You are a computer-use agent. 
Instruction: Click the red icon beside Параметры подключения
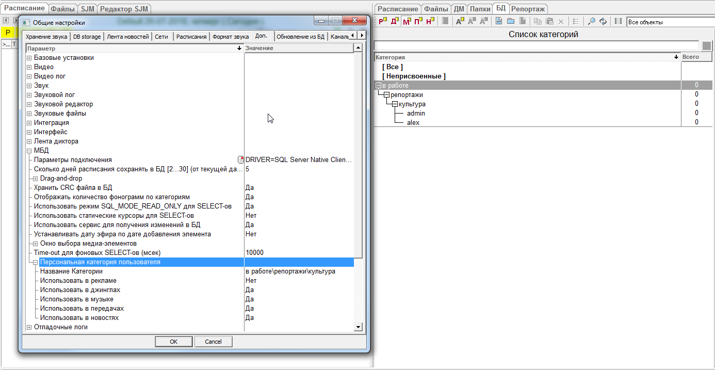240,160
